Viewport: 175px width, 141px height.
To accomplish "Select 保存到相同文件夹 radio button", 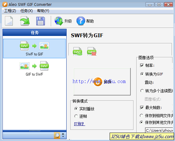I will (142, 116).
